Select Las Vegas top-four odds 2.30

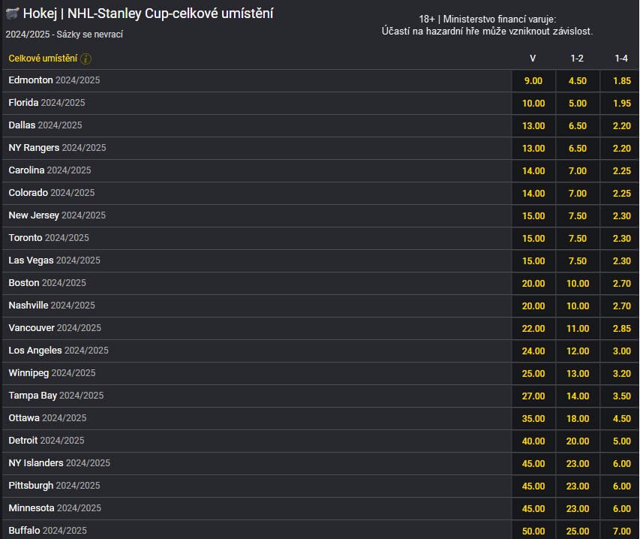(620, 260)
